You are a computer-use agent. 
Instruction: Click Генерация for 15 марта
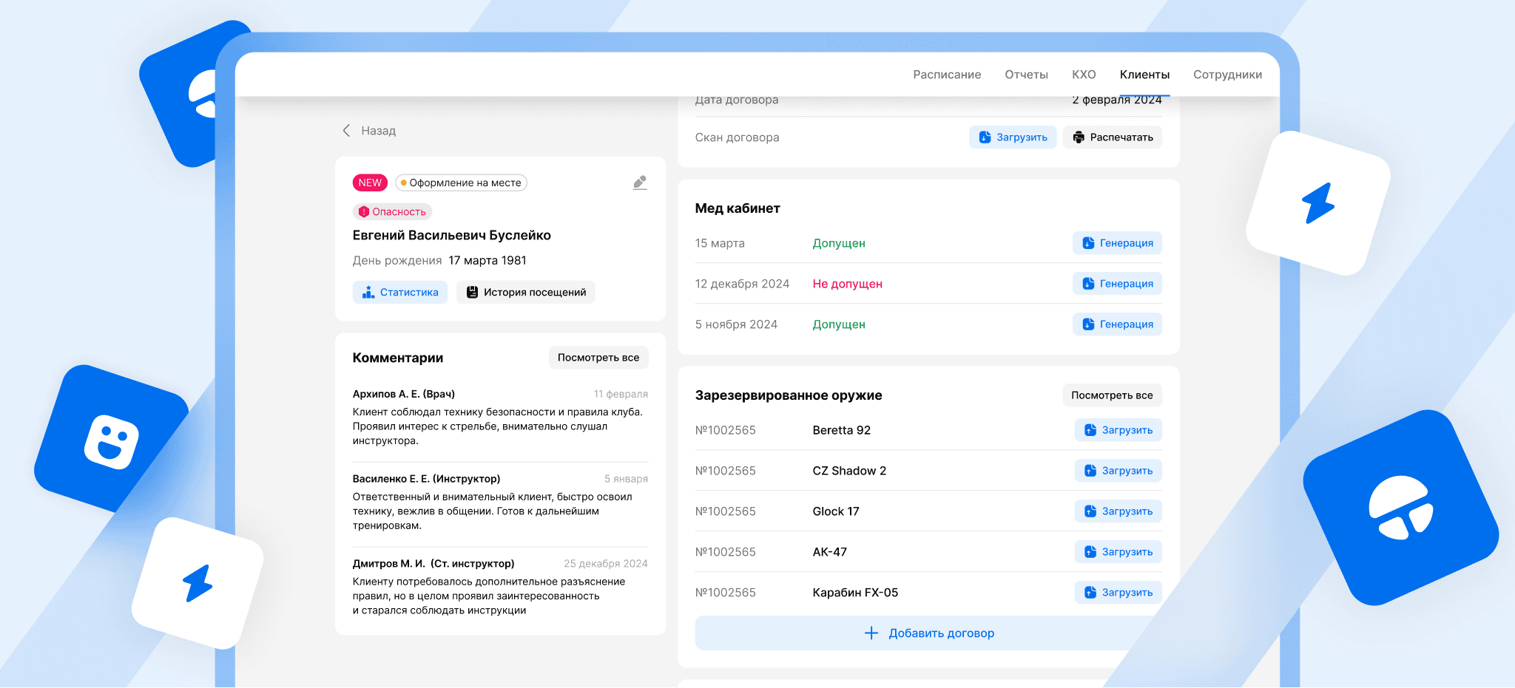1117,243
